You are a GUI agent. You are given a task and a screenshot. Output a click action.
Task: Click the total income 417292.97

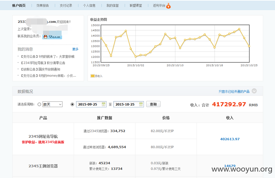pos(229,104)
